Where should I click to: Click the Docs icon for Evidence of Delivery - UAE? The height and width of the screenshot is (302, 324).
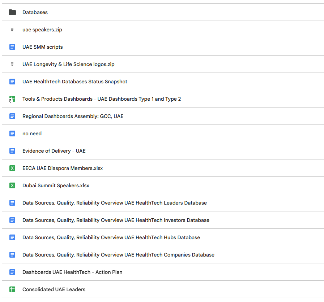[12, 151]
